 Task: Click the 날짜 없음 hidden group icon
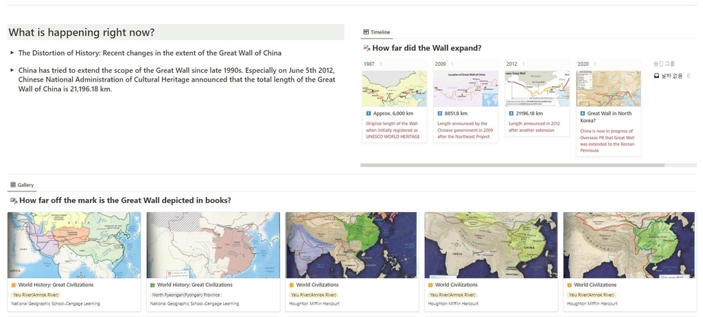656,75
